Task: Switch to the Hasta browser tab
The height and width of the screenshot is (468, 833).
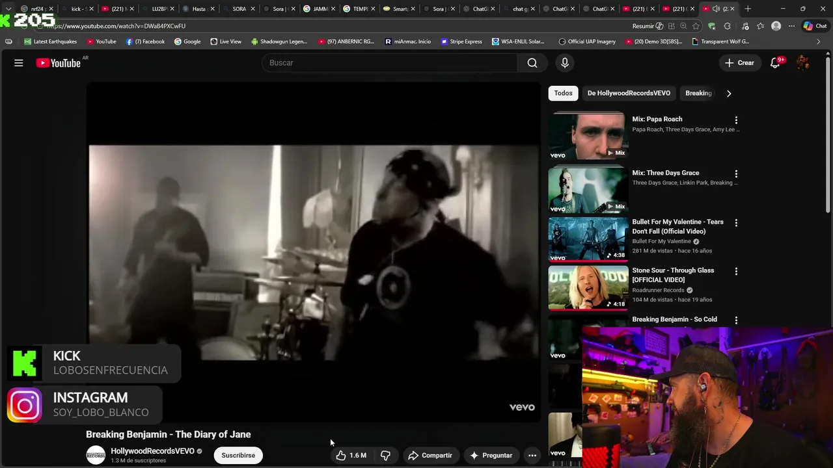Action: (x=198, y=9)
